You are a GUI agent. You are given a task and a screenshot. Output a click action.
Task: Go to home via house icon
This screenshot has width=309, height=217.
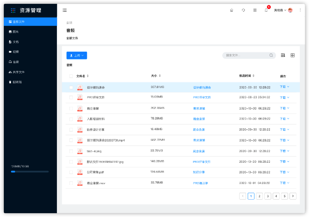tap(232, 10)
